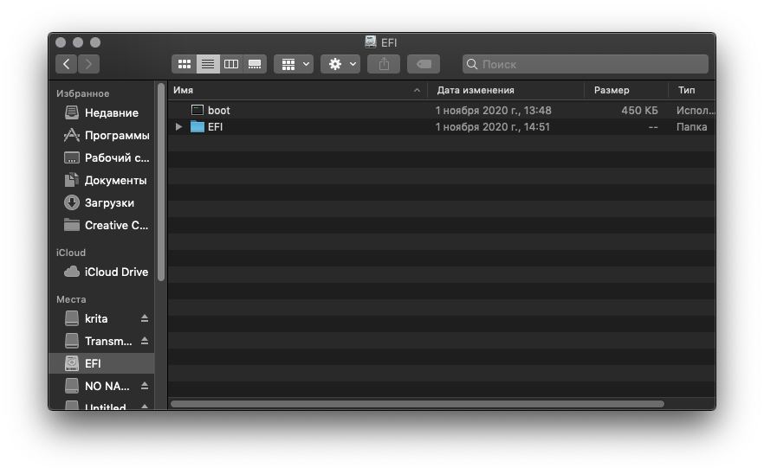The height and width of the screenshot is (474, 764).
Task: Sort by the Размер column header
Action: [x=626, y=90]
